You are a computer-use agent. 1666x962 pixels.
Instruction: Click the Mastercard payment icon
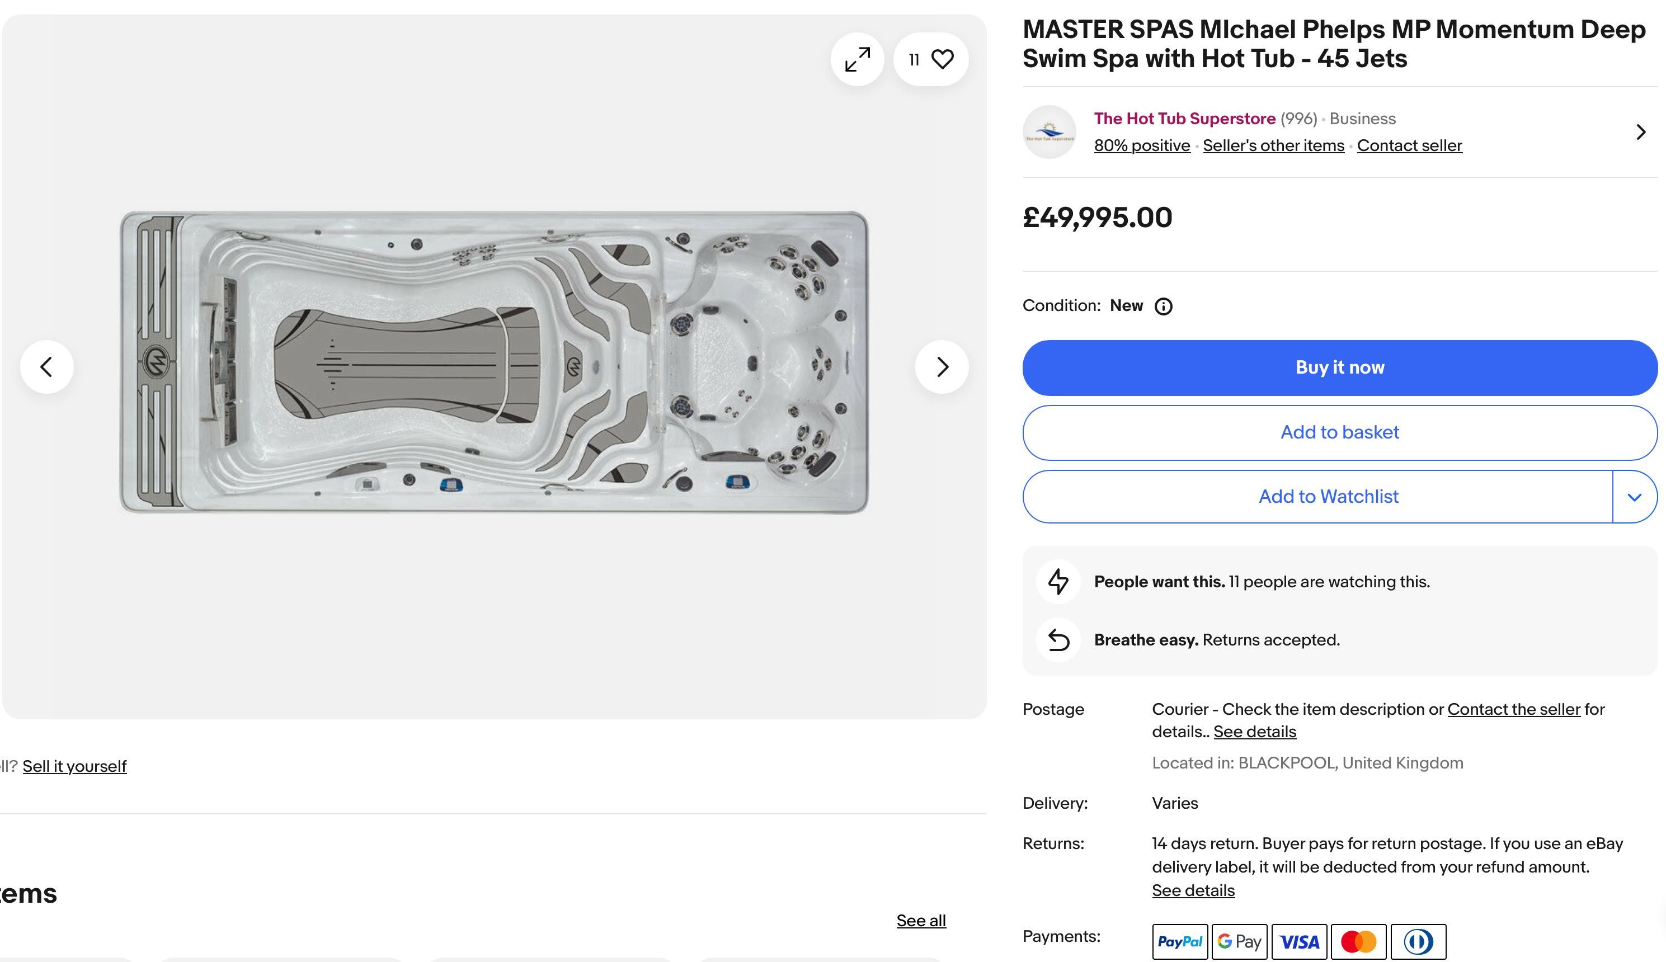pos(1358,941)
